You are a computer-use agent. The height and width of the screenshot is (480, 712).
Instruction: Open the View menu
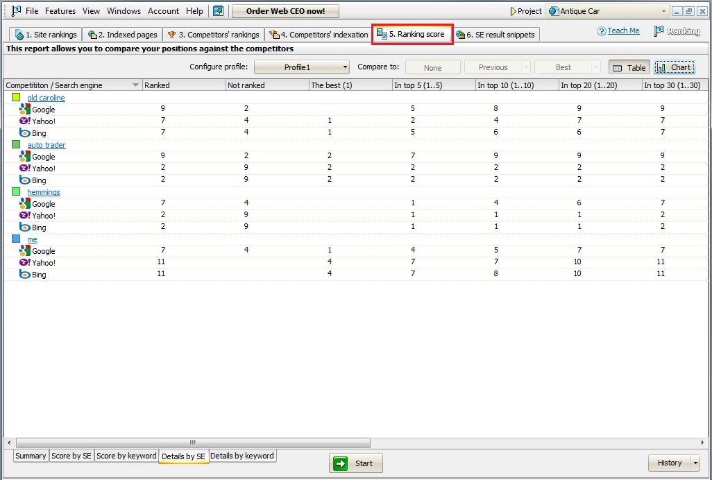[91, 11]
